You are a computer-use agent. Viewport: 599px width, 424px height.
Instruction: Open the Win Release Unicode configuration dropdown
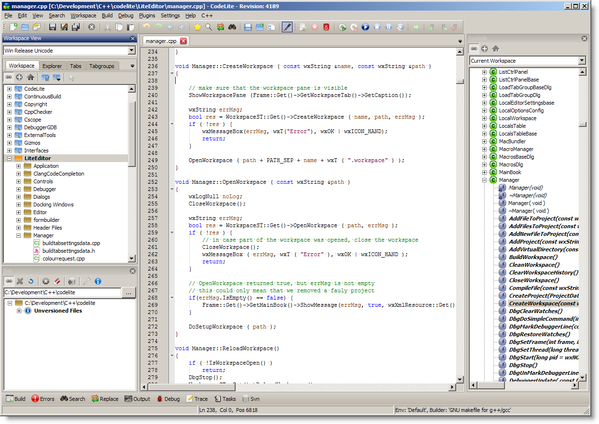click(x=132, y=51)
